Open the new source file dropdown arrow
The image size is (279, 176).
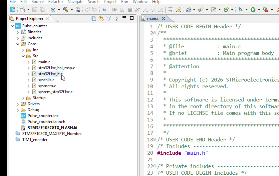[219, 10]
